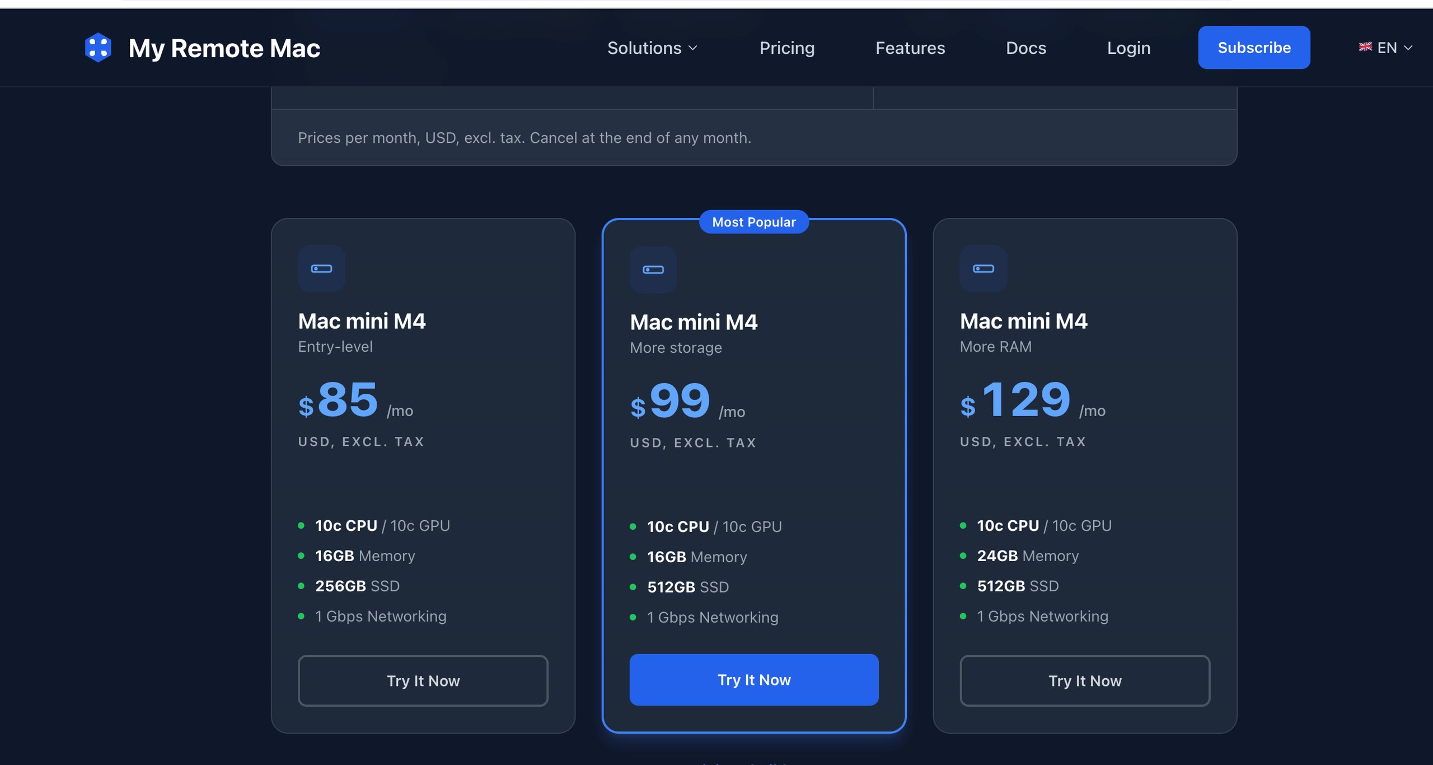Try It Now for the $85 plan
Screen dimensions: 1433x765
coord(423,681)
